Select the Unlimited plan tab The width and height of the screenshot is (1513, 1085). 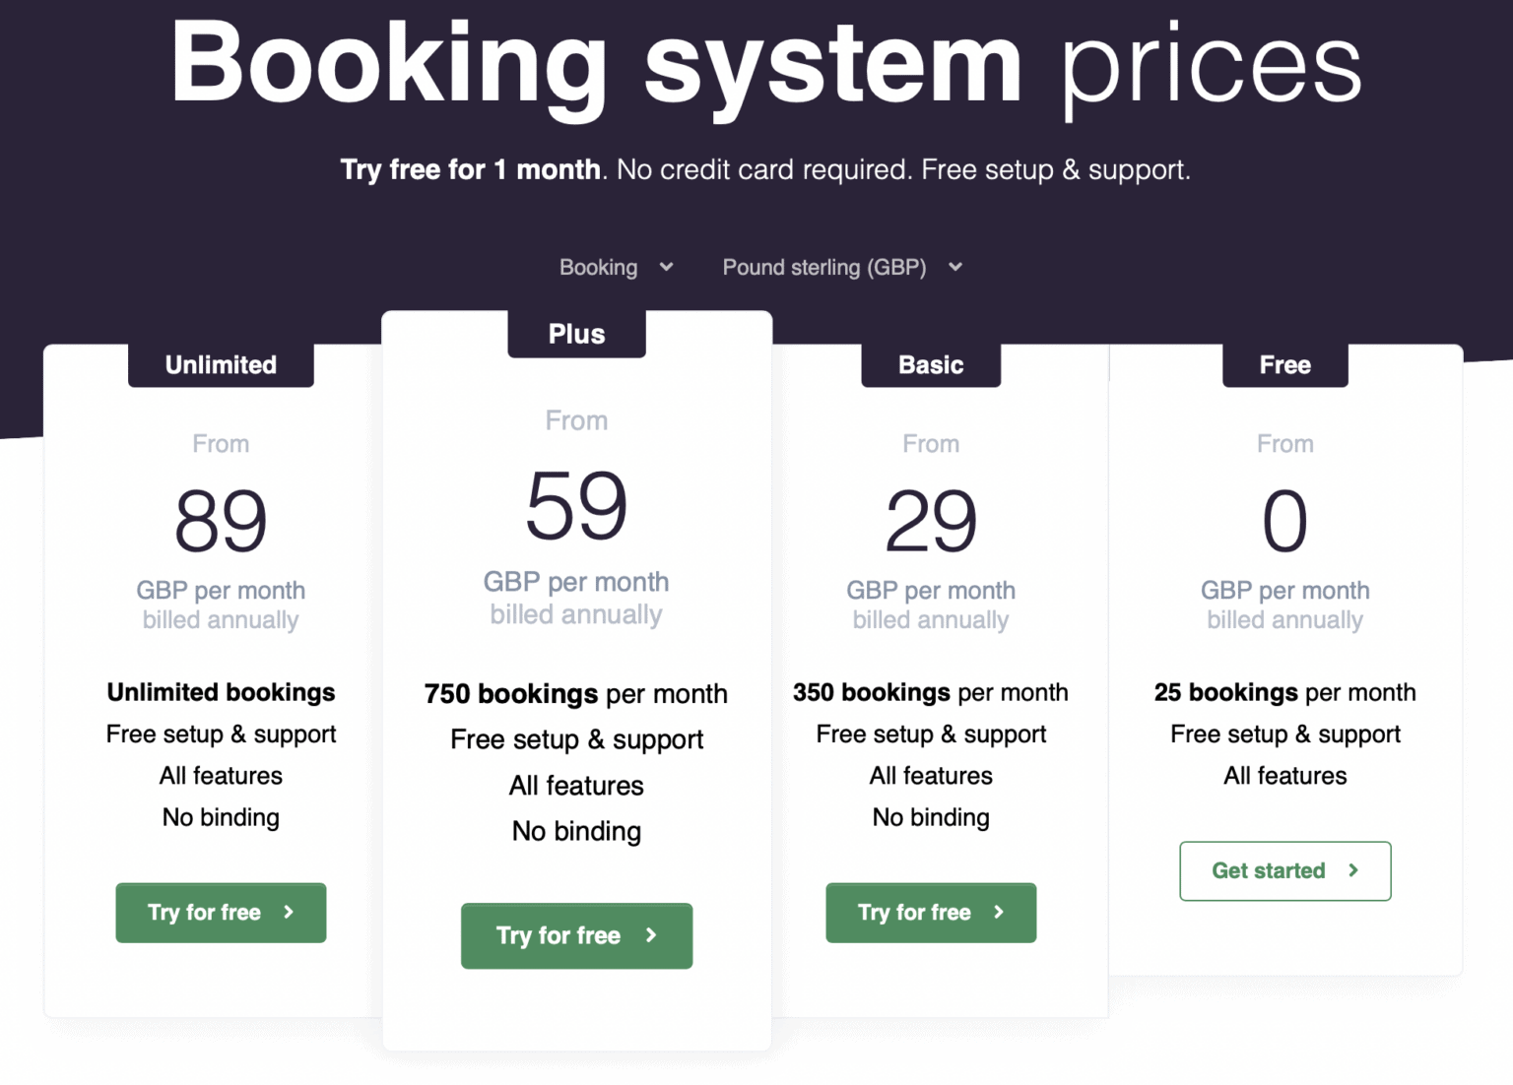click(x=220, y=364)
